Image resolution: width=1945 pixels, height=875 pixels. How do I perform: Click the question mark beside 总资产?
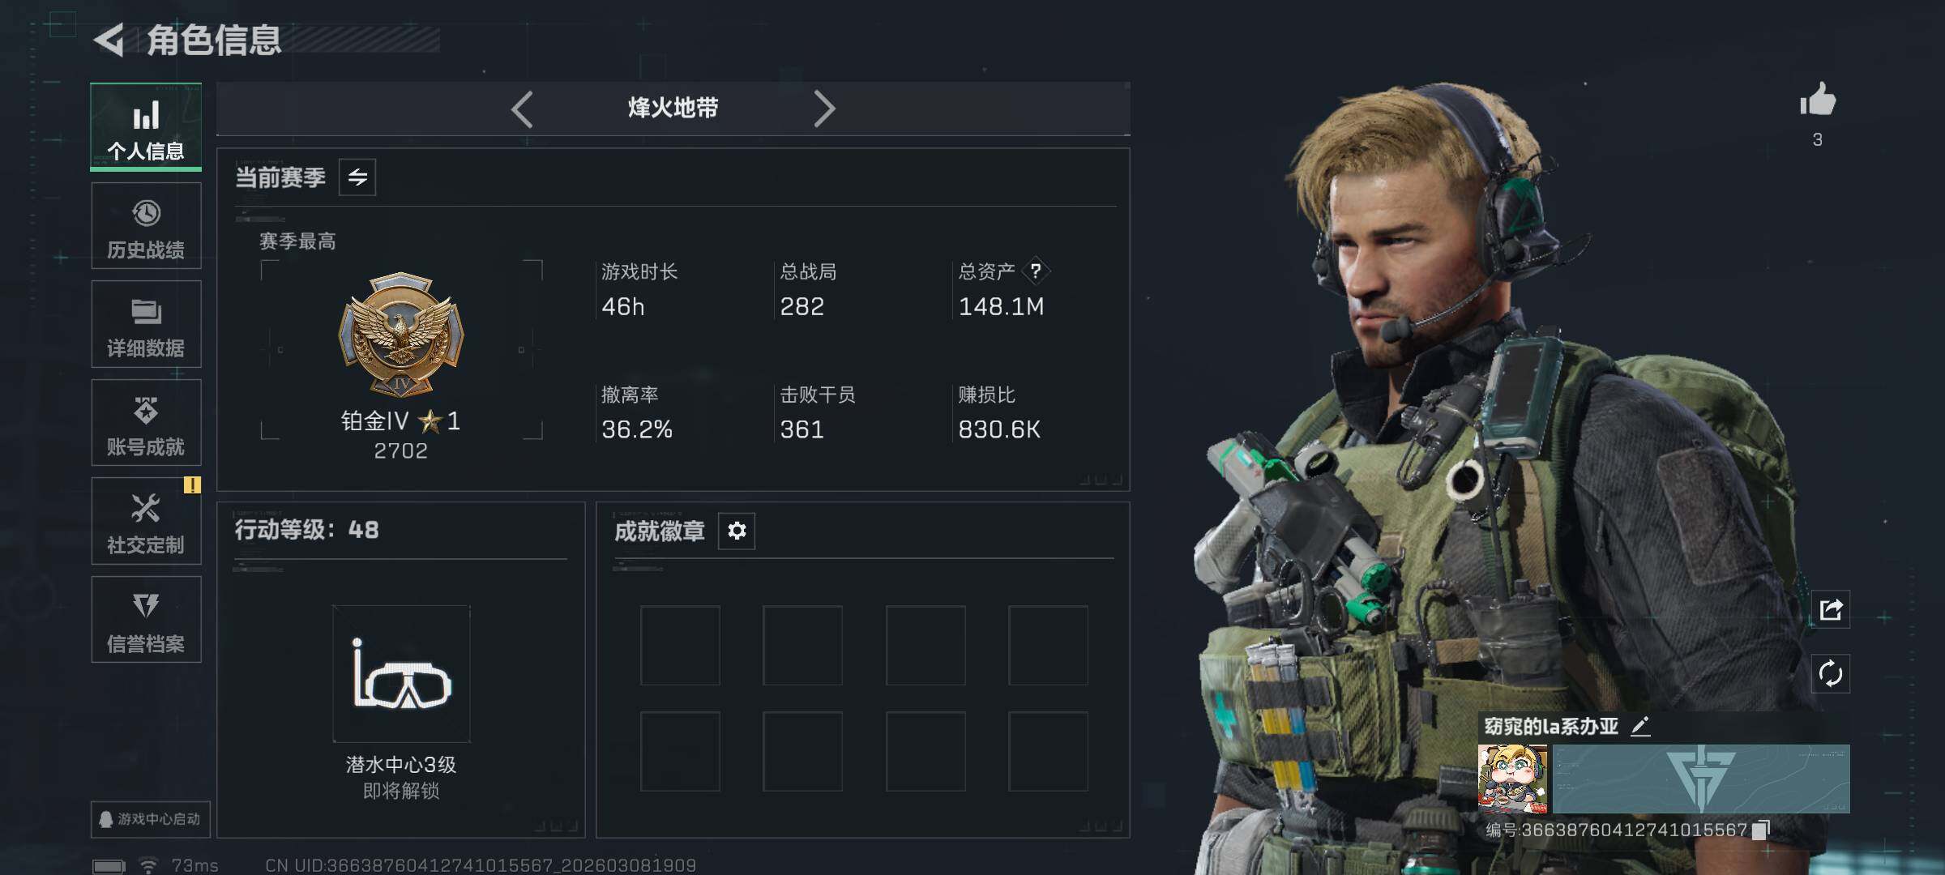click(x=1036, y=271)
